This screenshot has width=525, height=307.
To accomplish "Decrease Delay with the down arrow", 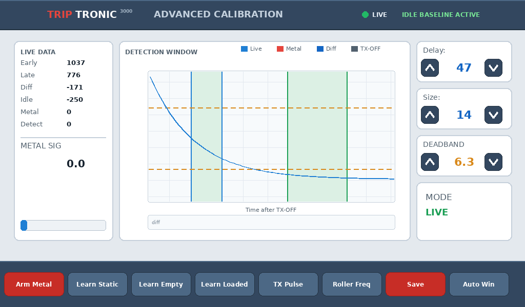I will [x=493, y=68].
